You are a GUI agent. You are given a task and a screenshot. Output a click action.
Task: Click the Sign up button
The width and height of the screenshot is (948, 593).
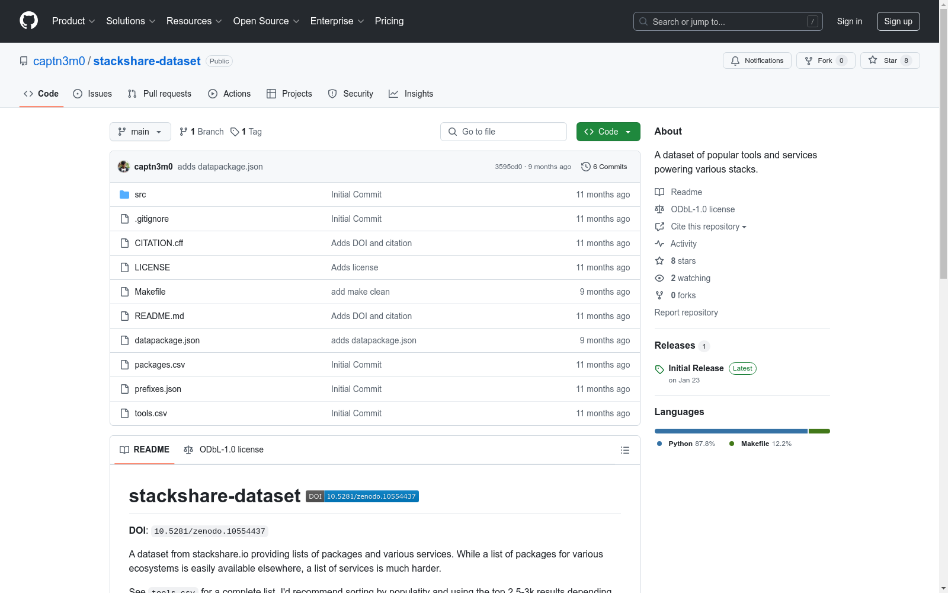898,21
